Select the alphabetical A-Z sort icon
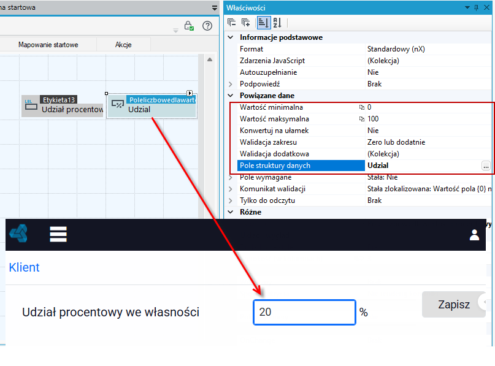 pos(277,23)
